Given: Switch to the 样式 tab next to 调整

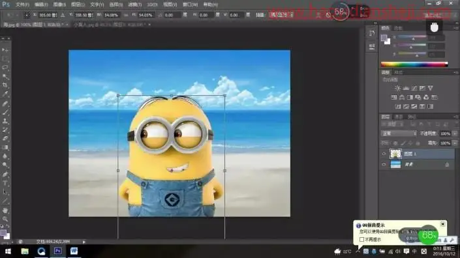Looking at the screenshot, I should tap(398, 72).
